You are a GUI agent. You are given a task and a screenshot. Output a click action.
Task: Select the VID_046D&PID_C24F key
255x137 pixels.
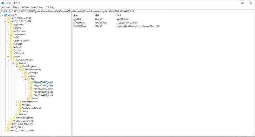coord(43,82)
